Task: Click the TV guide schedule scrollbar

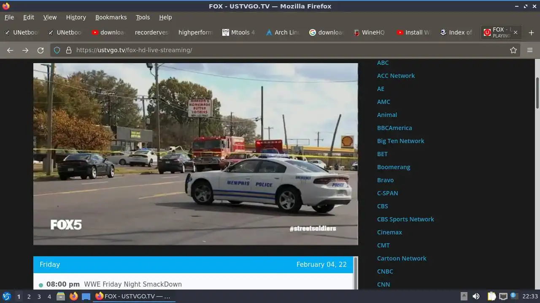Action: [x=355, y=273]
